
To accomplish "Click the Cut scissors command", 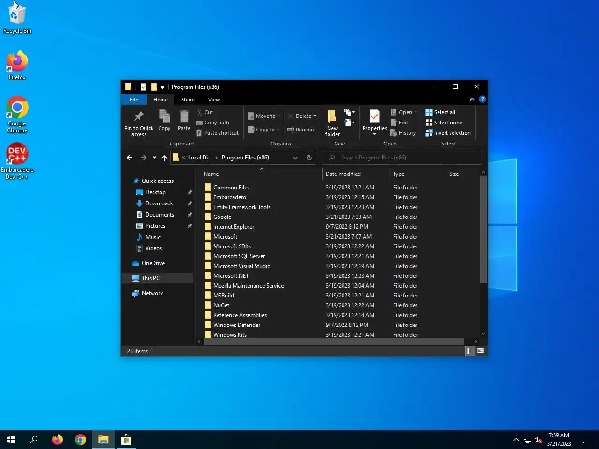I will [x=205, y=112].
